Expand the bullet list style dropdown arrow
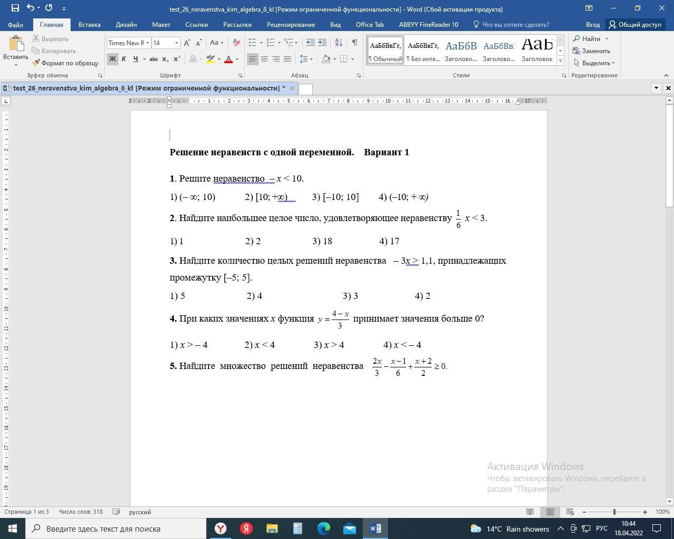The height and width of the screenshot is (539, 674). click(x=261, y=43)
